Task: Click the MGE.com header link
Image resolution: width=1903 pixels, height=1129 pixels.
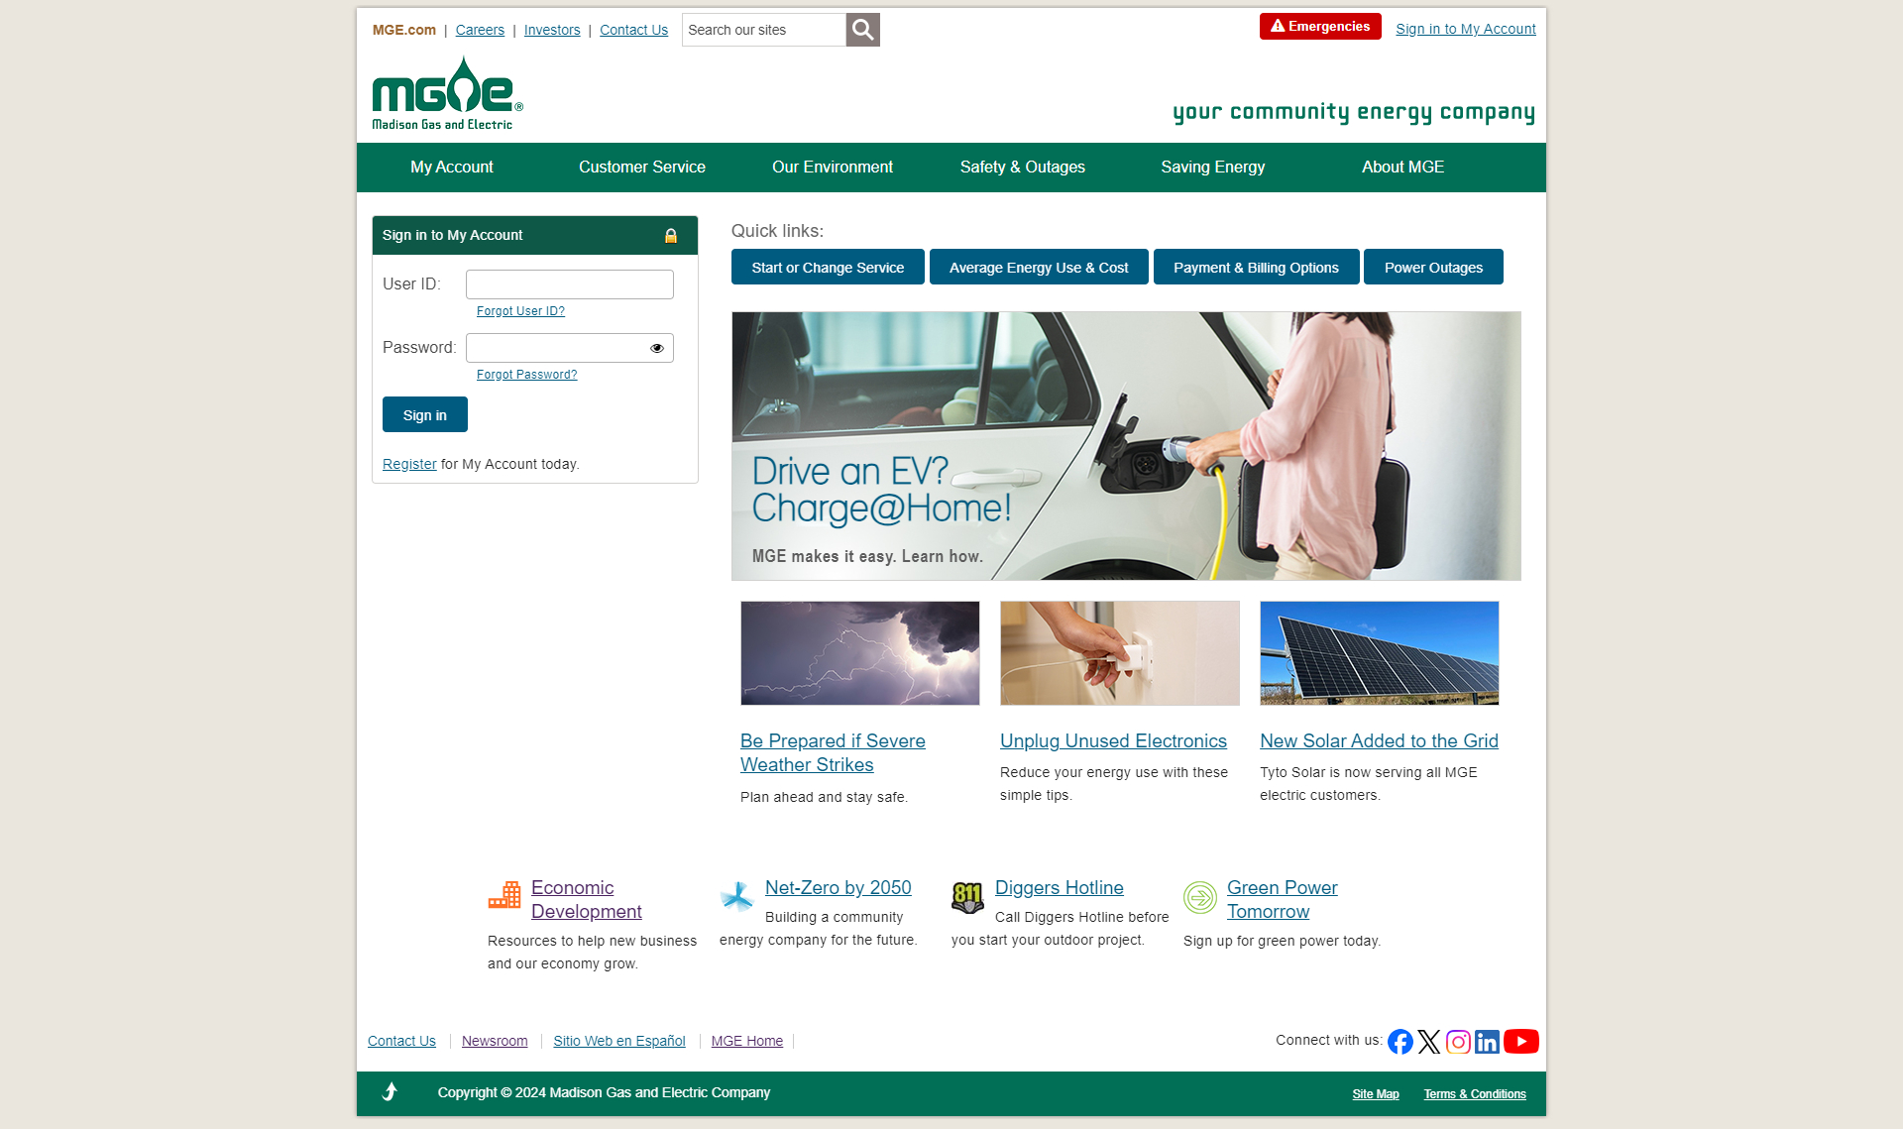Action: tap(404, 30)
